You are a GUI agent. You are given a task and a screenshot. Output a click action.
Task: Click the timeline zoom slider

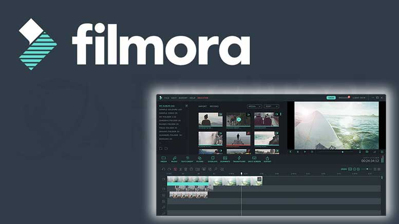click(367, 169)
